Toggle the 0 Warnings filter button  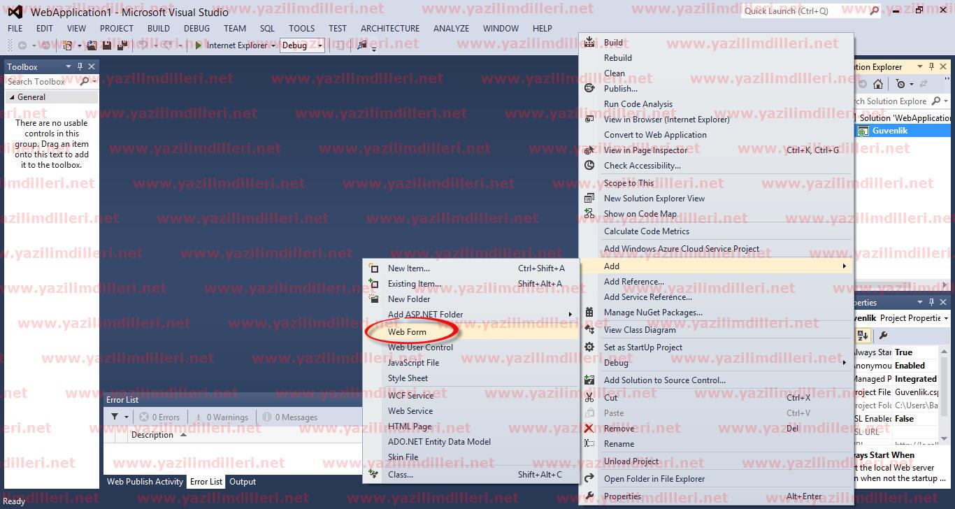click(x=222, y=417)
